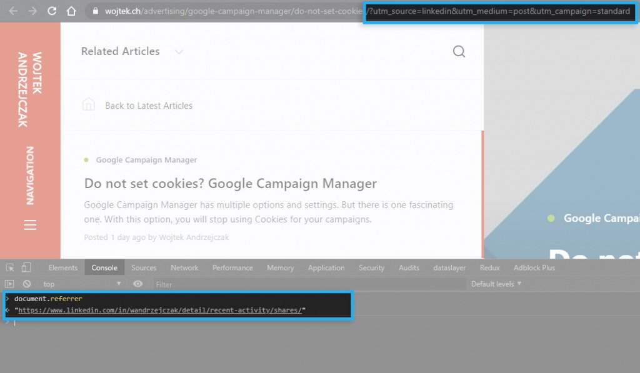Switch to the Network tab
Image resolution: width=640 pixels, height=373 pixels.
tap(184, 267)
